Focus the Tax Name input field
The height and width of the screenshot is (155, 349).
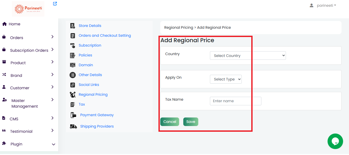(x=235, y=101)
